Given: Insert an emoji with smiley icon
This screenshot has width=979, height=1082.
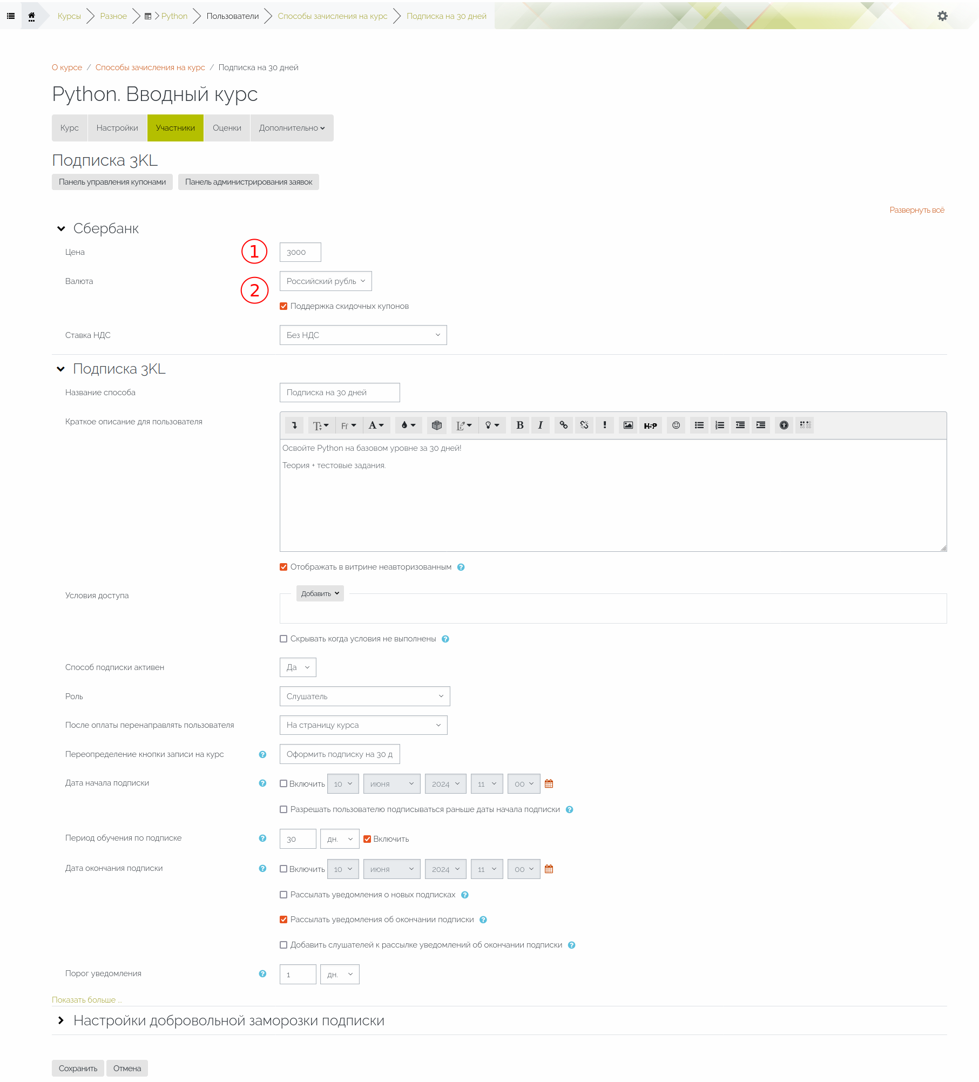Looking at the screenshot, I should click(676, 425).
